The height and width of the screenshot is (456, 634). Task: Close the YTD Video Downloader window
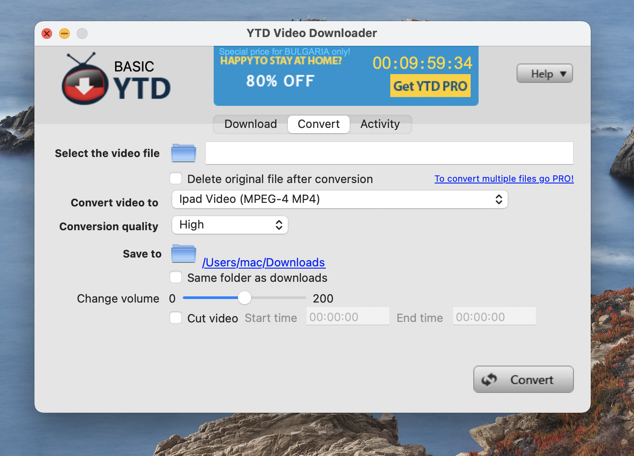[x=47, y=34]
